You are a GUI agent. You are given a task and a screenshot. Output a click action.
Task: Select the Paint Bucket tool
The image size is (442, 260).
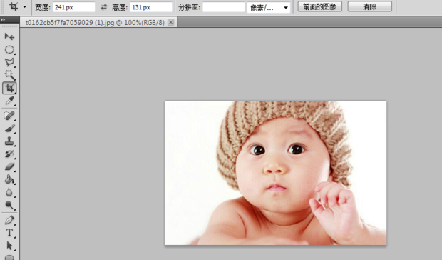coord(9,179)
